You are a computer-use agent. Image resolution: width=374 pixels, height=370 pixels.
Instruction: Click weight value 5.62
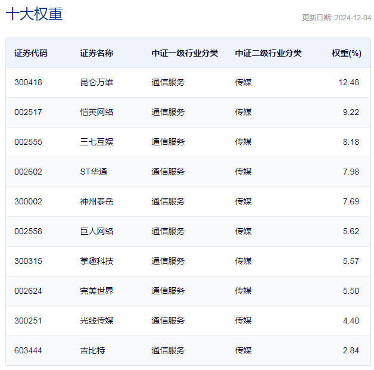(351, 231)
